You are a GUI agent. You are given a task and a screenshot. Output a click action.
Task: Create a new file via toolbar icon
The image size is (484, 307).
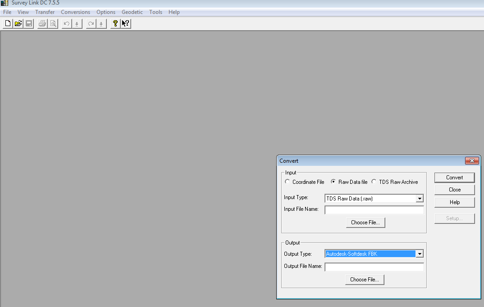coord(7,23)
